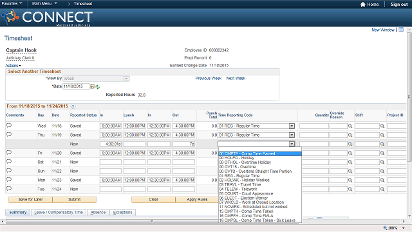This screenshot has width=412, height=232.
Task: Open comment bubble for Thu 11/19
Action: pos(9,135)
